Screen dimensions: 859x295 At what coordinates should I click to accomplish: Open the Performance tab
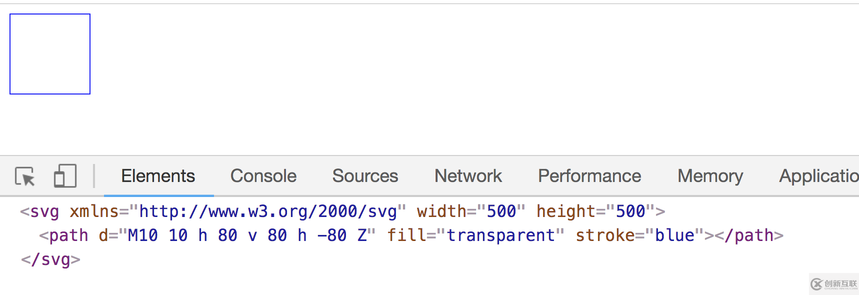click(x=589, y=176)
